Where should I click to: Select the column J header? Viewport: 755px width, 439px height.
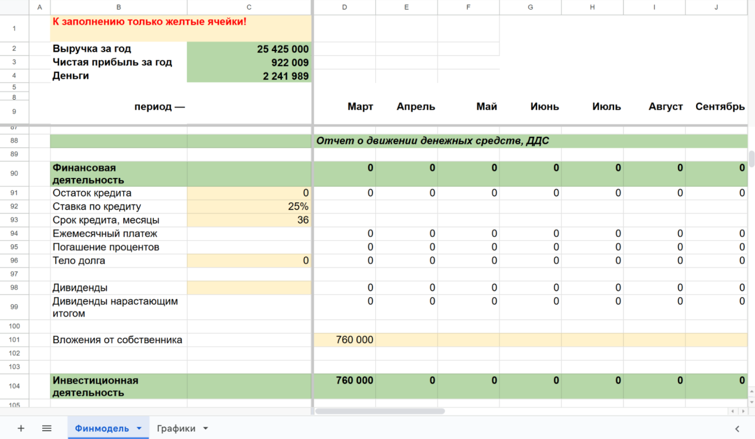[x=716, y=7]
